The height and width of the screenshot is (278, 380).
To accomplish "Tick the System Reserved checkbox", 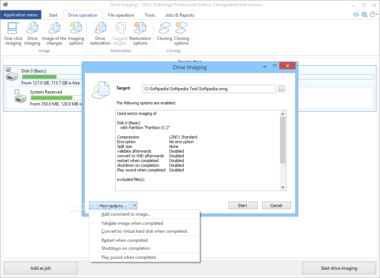I will 17,92.
